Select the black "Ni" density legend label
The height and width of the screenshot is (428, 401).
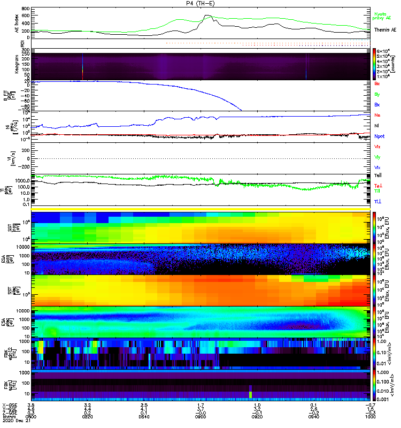(377, 126)
